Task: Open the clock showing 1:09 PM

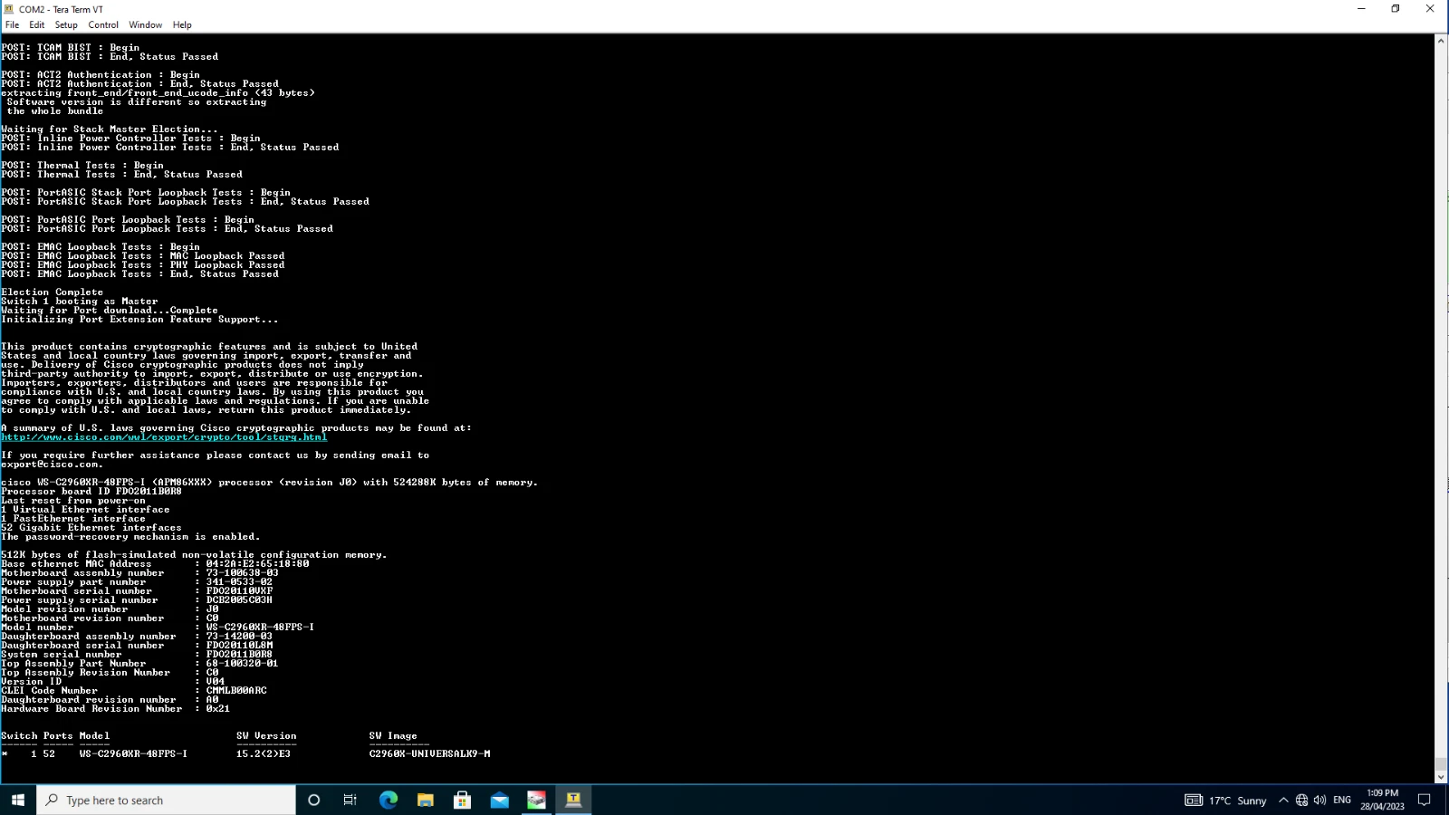Action: (x=1382, y=800)
